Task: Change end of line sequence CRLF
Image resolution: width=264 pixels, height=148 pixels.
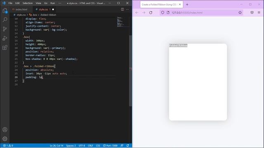Action: pyautogui.click(x=90, y=146)
